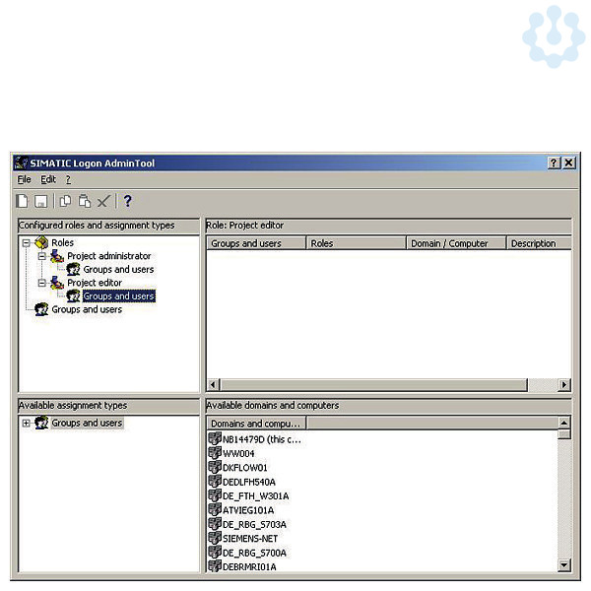Screen dimensions: 591x591
Task: Click the Domain / Computer column header
Action: point(449,243)
